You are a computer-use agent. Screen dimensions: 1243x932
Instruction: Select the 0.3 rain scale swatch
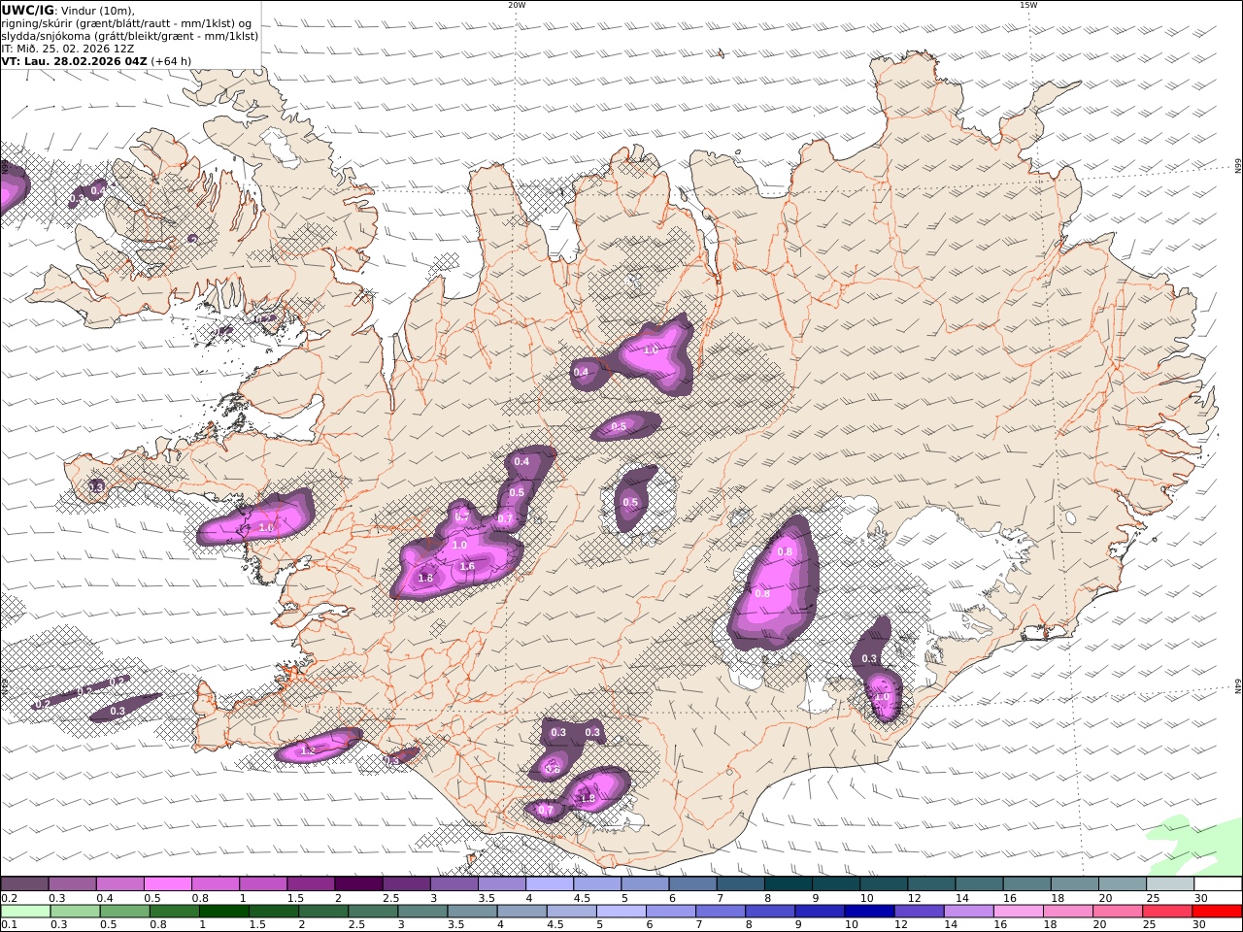tap(76, 912)
